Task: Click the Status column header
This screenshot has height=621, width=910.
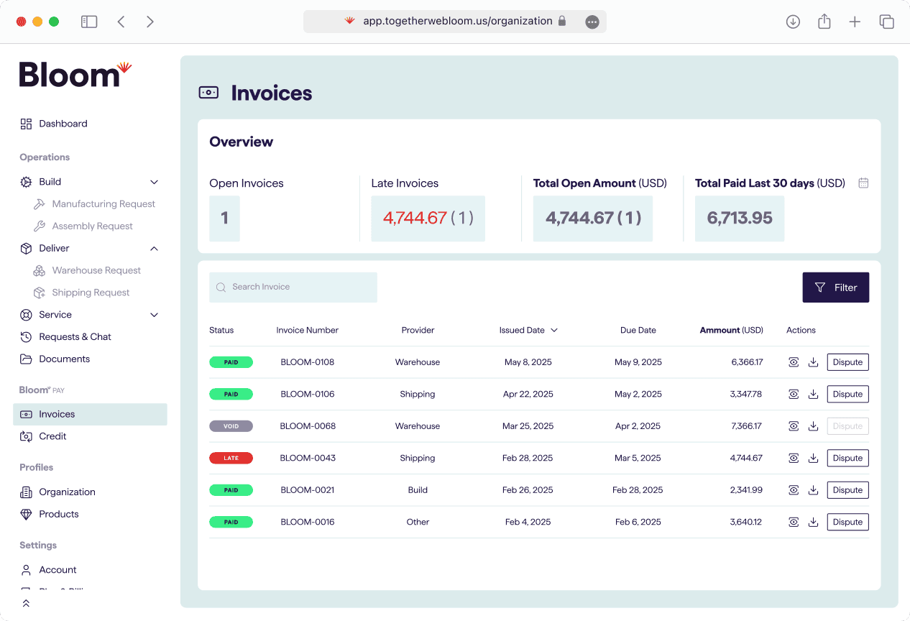Action: [221, 331]
